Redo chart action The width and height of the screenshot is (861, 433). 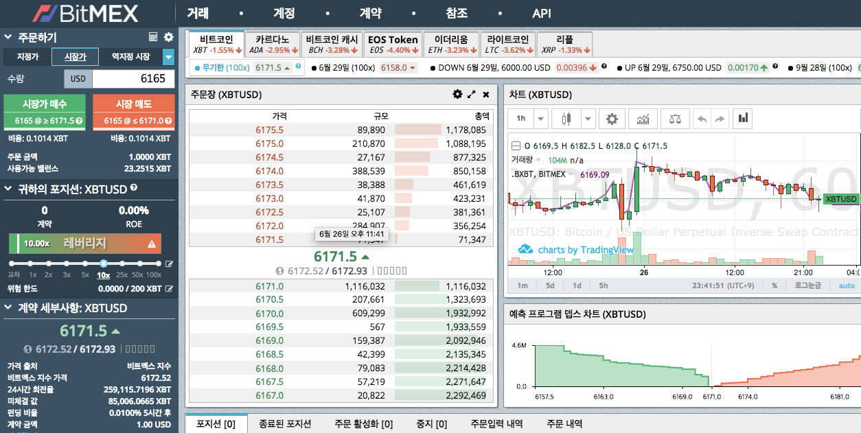pyautogui.click(x=720, y=119)
